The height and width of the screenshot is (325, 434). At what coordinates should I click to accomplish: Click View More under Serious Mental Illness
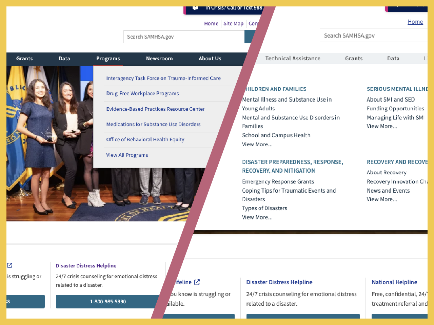click(382, 126)
